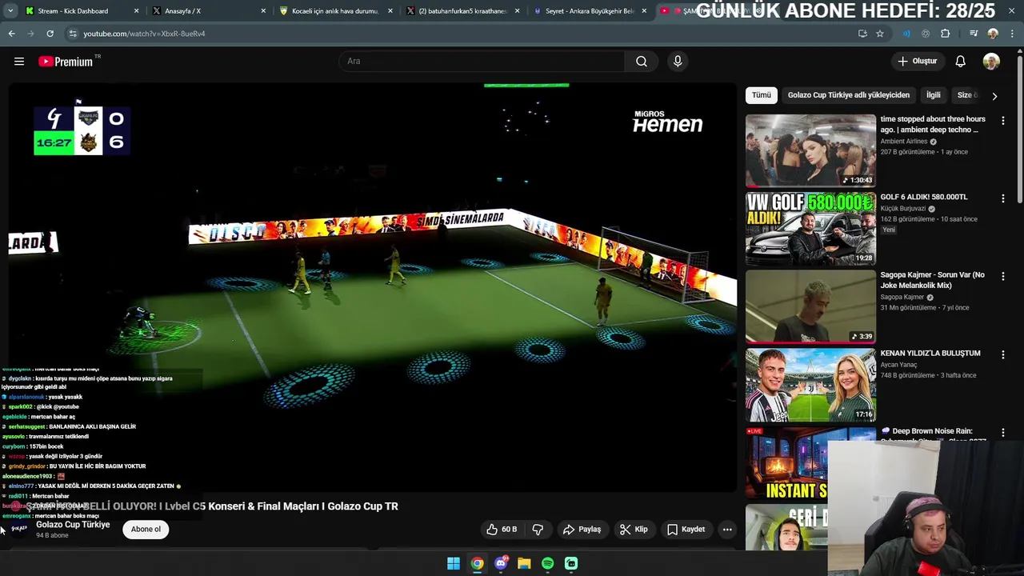Open GOLF 6 ALDIK! 580.000TL video title
The width and height of the screenshot is (1024, 576).
924,197
